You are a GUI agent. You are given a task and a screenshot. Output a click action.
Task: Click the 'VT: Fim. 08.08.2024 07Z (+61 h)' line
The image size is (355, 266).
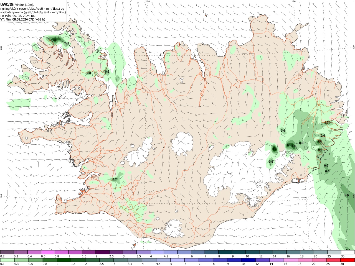[22, 19]
